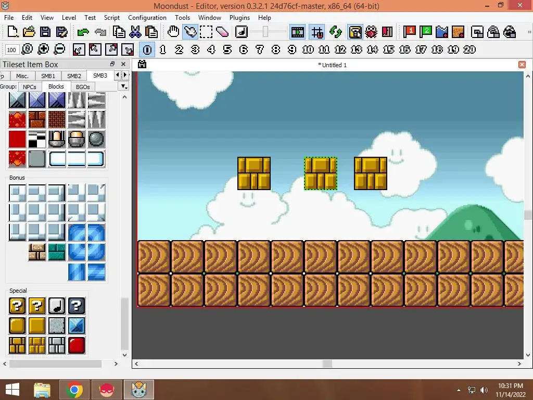Reset zoom with the zero magnifier
Image resolution: width=533 pixels, height=400 pixels.
[x=27, y=49]
